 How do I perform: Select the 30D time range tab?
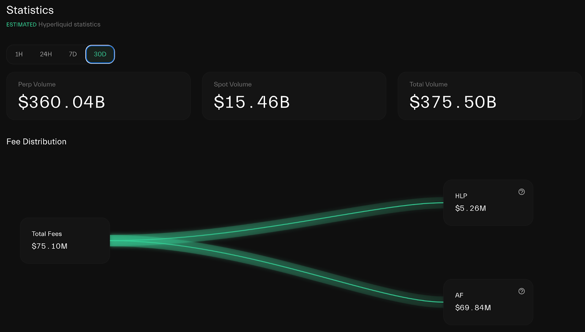click(100, 54)
